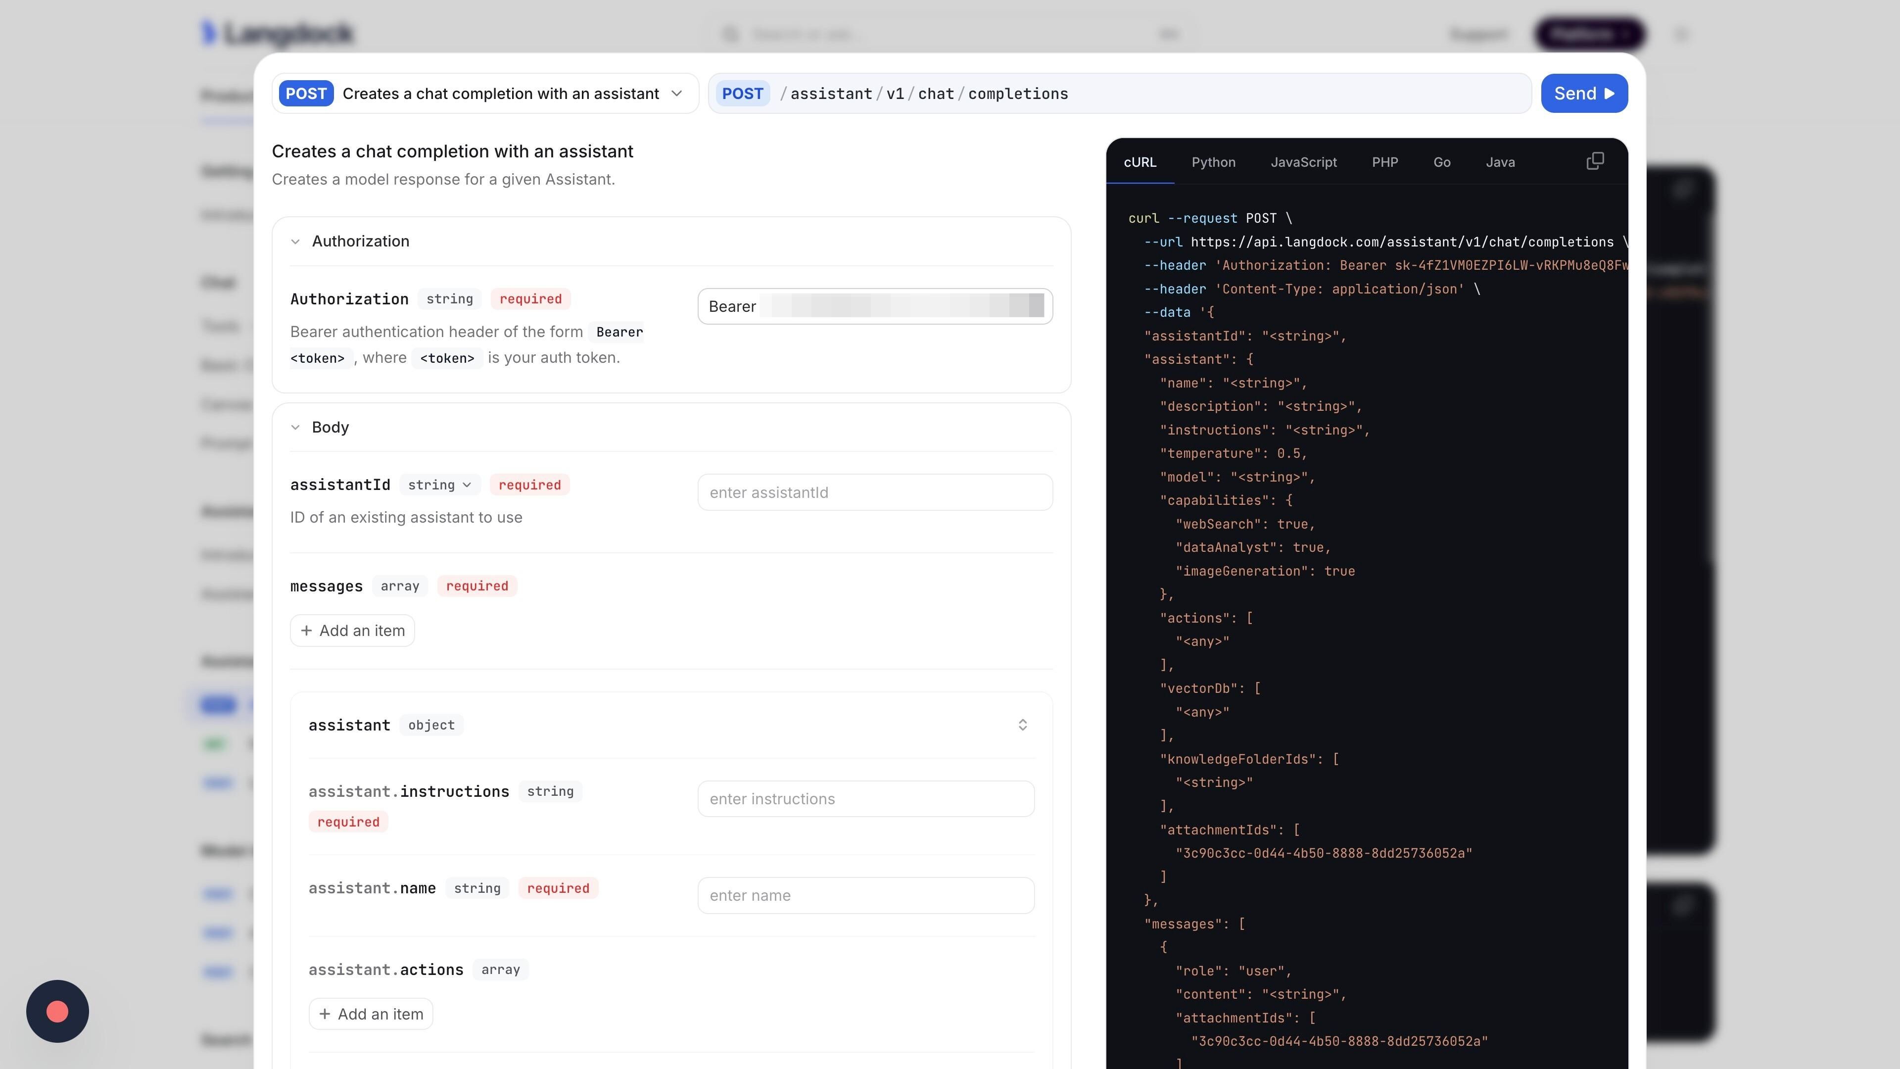
Task: Switch to the JavaScript code tab
Action: point(1303,162)
